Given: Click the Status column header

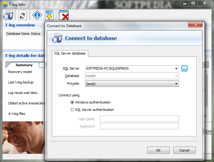Looking at the screenshot, I should click(x=36, y=34).
